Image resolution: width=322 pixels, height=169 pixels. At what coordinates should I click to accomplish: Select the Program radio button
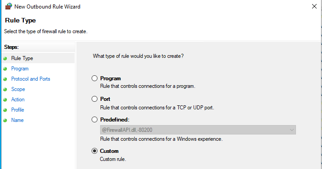94,78
